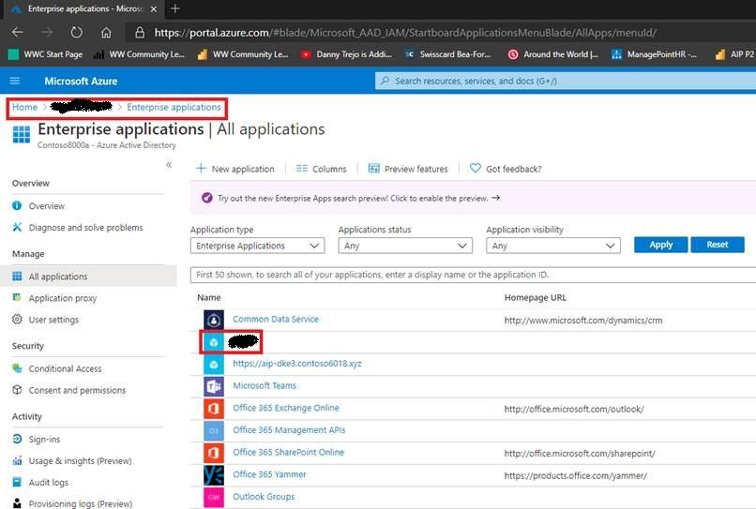Click the aip-dke3 application icon

pyautogui.click(x=214, y=364)
